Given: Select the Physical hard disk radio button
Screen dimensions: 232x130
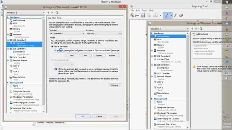Looking at the screenshot, I should click(x=52, y=60).
